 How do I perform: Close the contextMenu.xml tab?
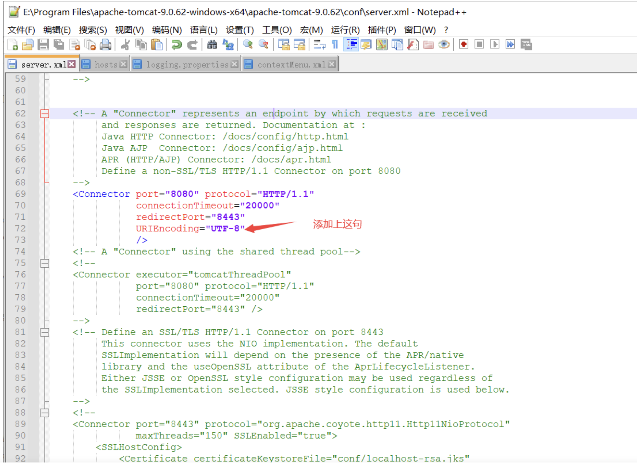click(x=332, y=64)
